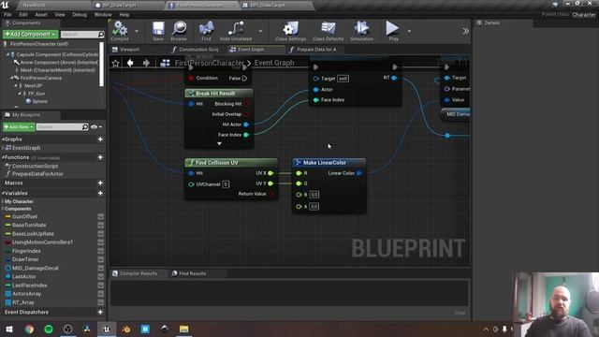The height and width of the screenshot is (337, 599).
Task: Collapse the Functions section
Action: click(3, 157)
